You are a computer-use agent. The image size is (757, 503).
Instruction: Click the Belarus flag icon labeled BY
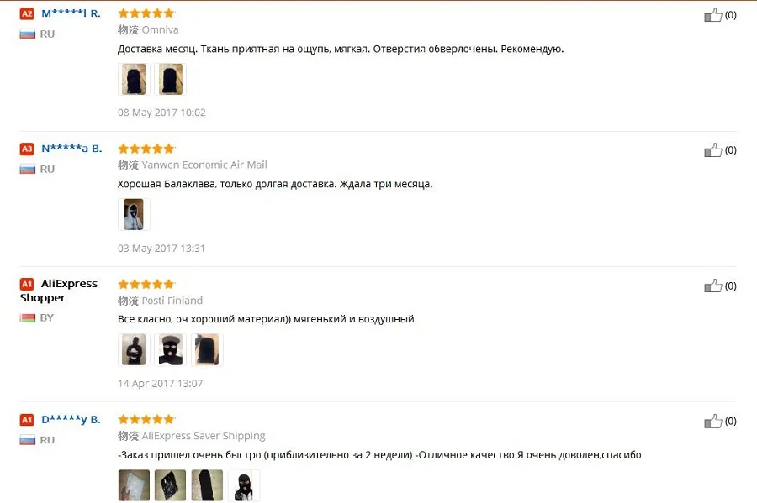coord(28,318)
